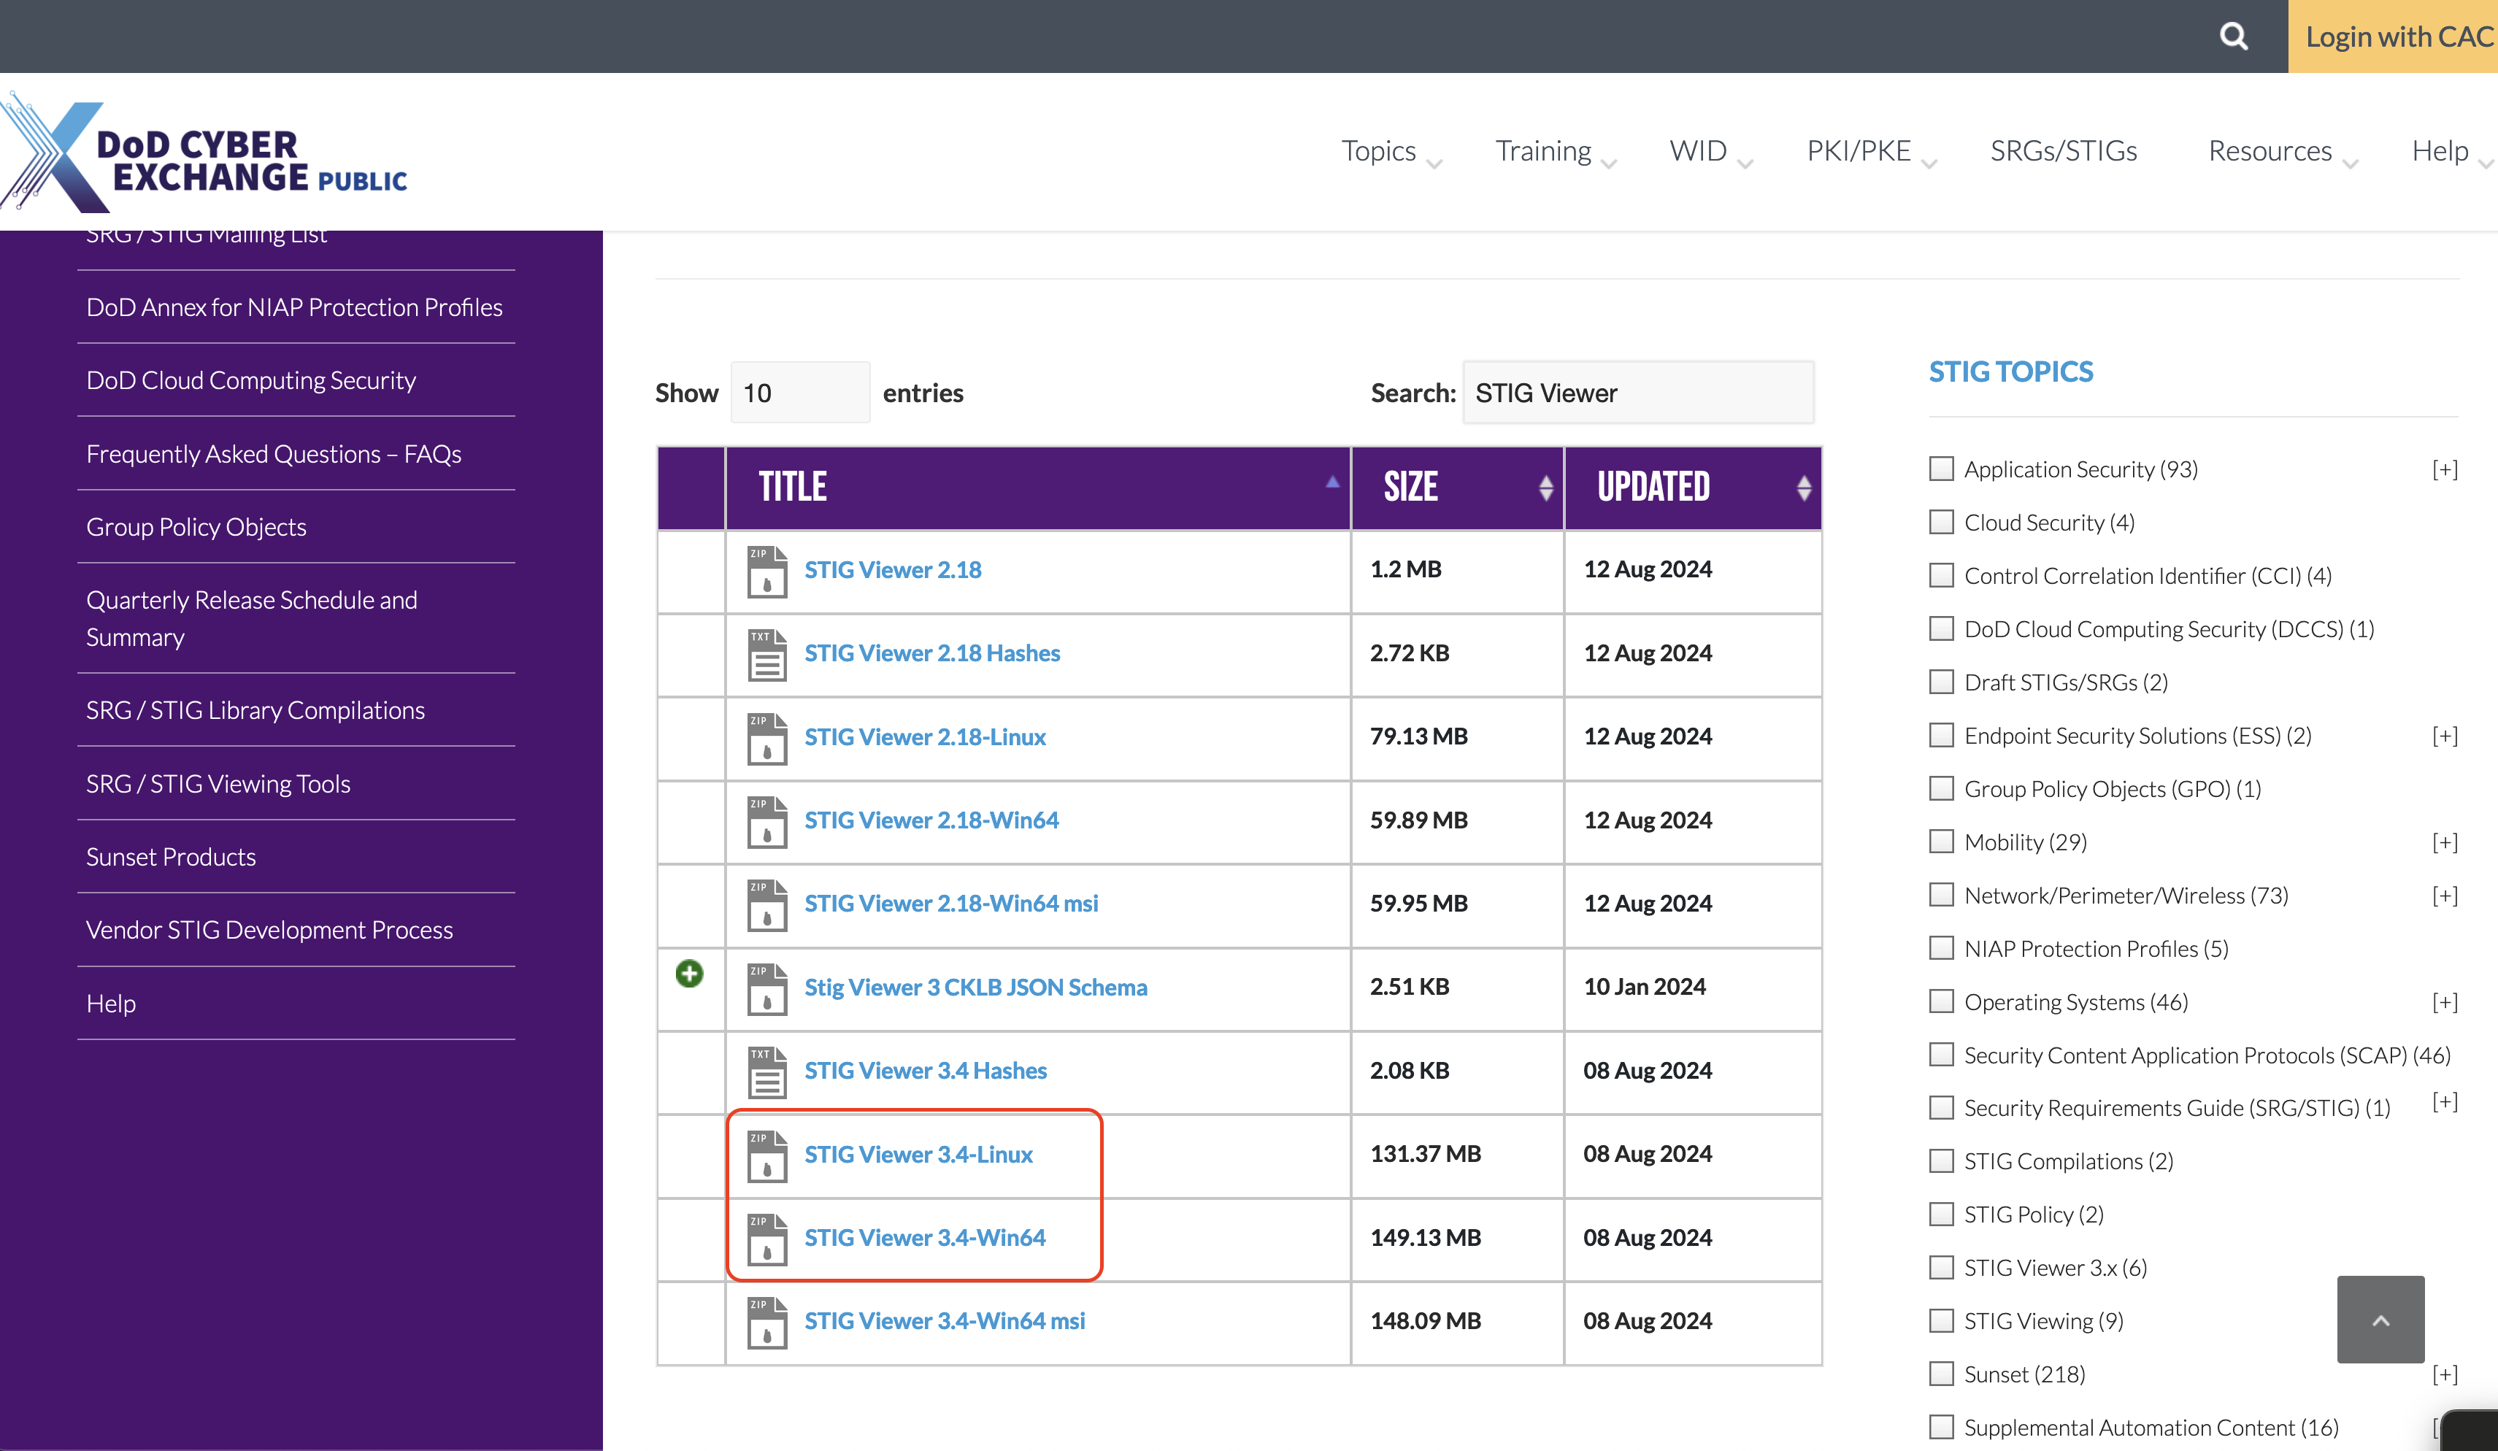Click the Search input field and clear it
The height and width of the screenshot is (1451, 2498).
[x=1637, y=392]
